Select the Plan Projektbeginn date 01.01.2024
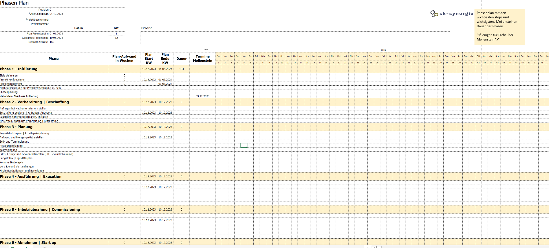This screenshot has height=248, width=549. [x=56, y=34]
